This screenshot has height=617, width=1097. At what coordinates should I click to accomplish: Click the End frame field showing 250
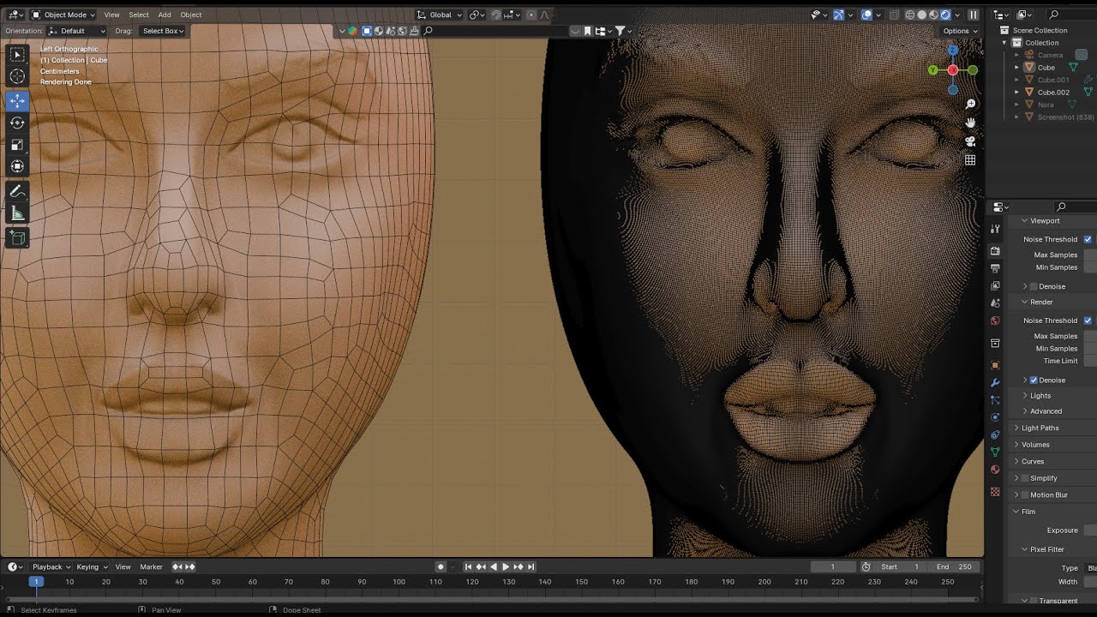(956, 566)
